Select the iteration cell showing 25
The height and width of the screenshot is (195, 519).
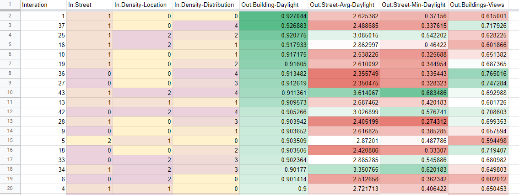click(x=43, y=34)
